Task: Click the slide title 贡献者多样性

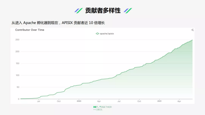Action: coord(103,10)
